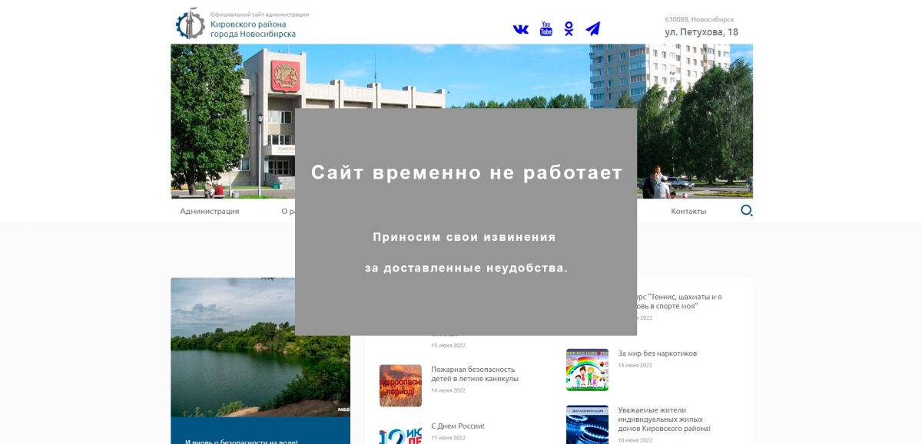Open the Odnoklassniki social icon
Viewport: 922px width, 444px height.
(x=569, y=29)
